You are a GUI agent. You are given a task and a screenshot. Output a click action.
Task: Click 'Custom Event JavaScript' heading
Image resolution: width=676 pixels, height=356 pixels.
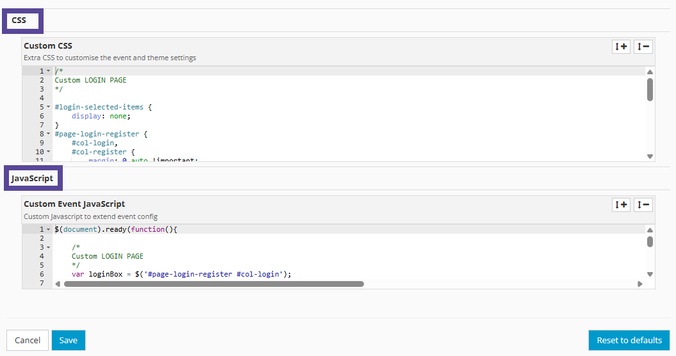(x=74, y=204)
